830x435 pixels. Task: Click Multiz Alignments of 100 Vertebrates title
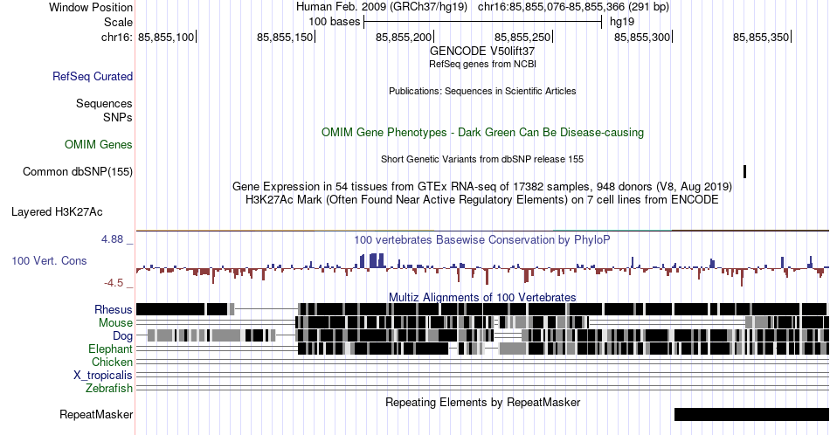pos(482,297)
